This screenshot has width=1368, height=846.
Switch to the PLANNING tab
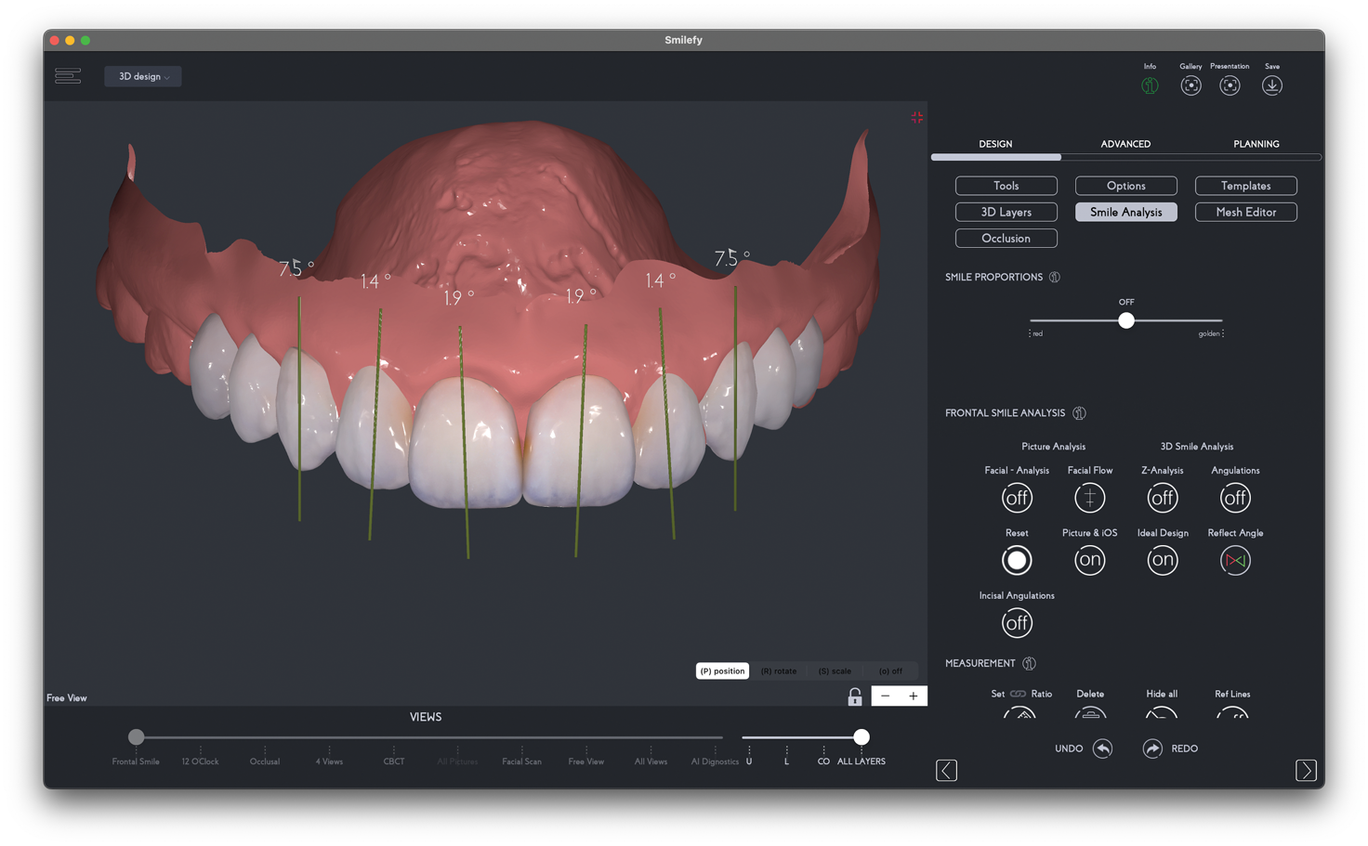(1256, 144)
